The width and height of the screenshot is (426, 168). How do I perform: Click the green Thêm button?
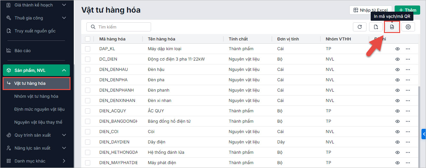click(407, 10)
